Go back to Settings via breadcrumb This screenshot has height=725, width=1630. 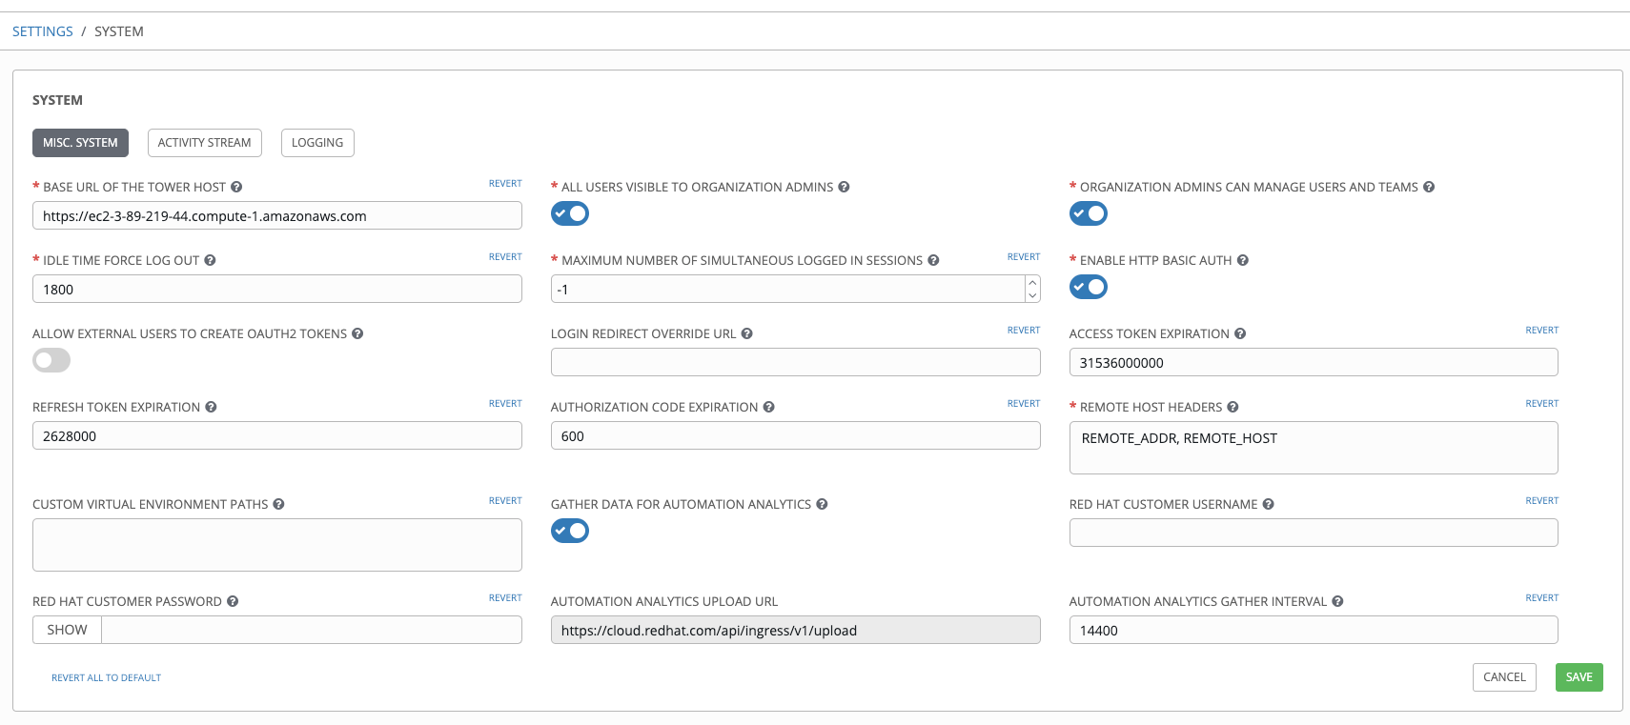pos(42,31)
